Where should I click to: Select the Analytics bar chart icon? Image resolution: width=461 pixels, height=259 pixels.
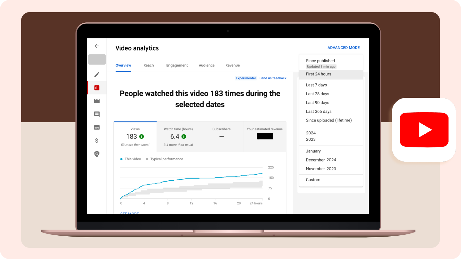click(x=97, y=87)
